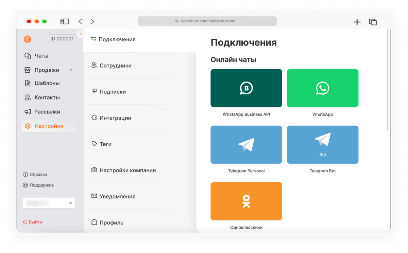Click the Контакты people icon
408x253 pixels.
click(28, 97)
